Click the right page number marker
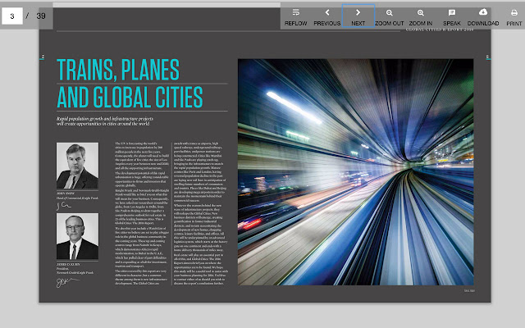The image size is (525, 328). tap(487, 57)
